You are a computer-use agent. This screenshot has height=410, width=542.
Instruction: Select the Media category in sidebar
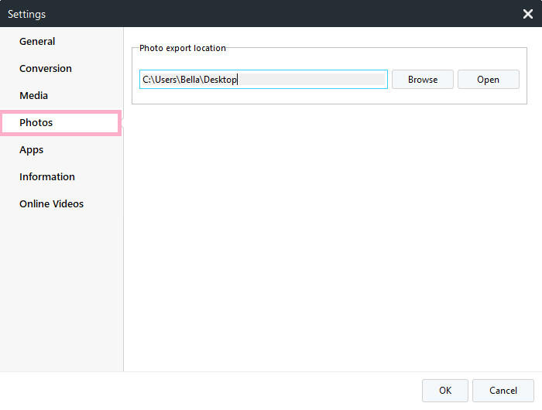[34, 96]
